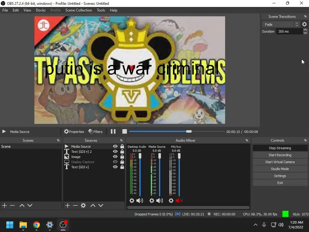Unlock the Image source lock

tap(122, 156)
